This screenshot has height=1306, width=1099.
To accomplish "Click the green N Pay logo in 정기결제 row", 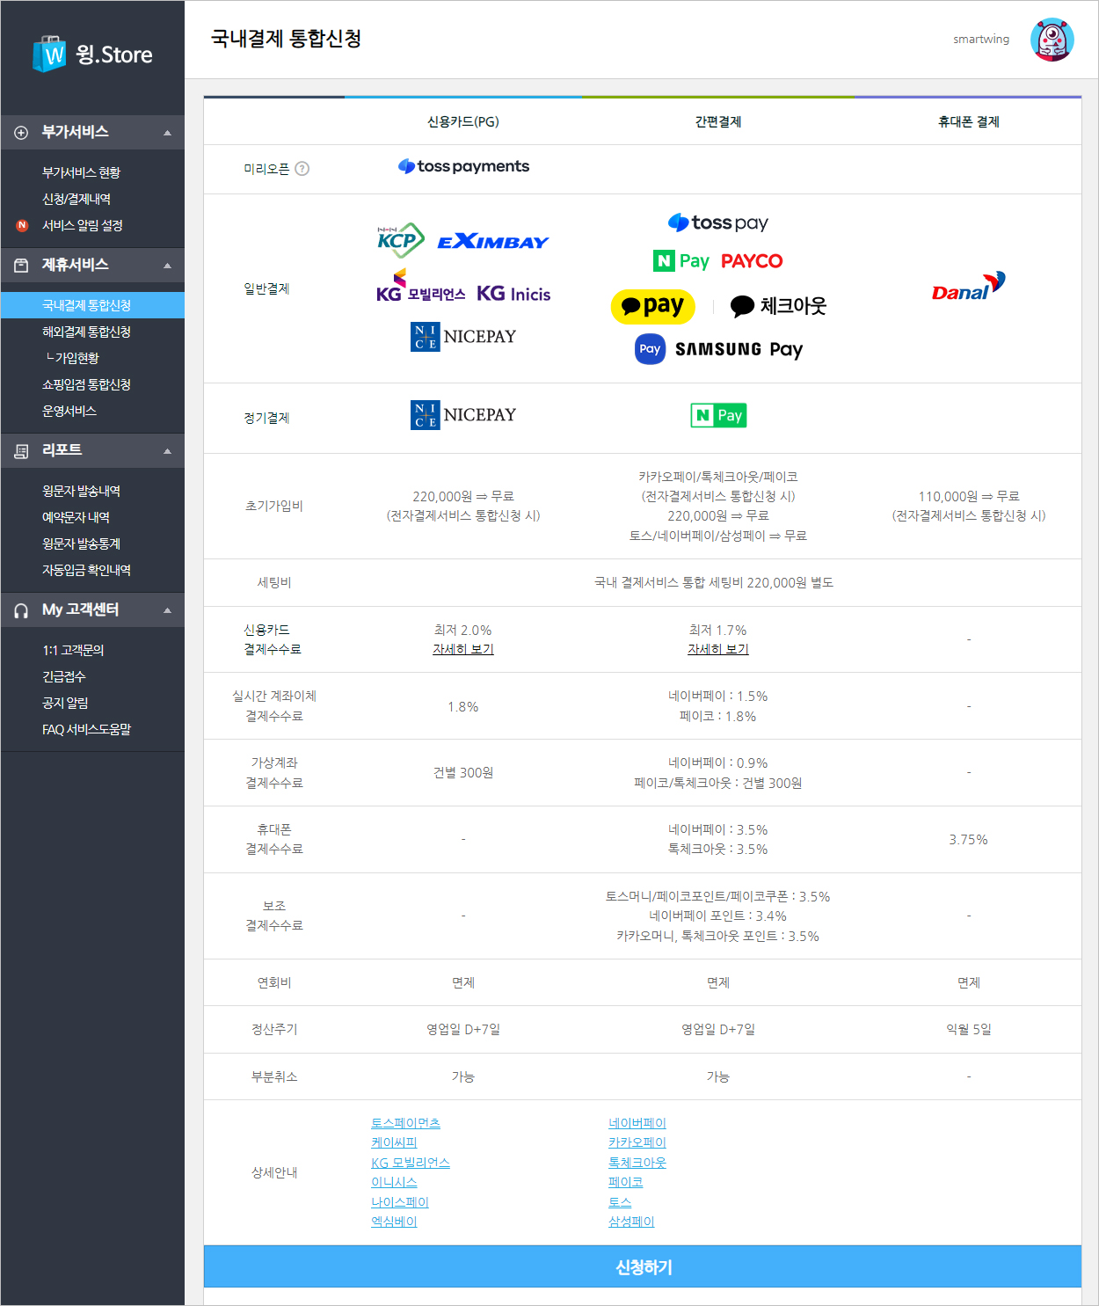I will click(718, 415).
